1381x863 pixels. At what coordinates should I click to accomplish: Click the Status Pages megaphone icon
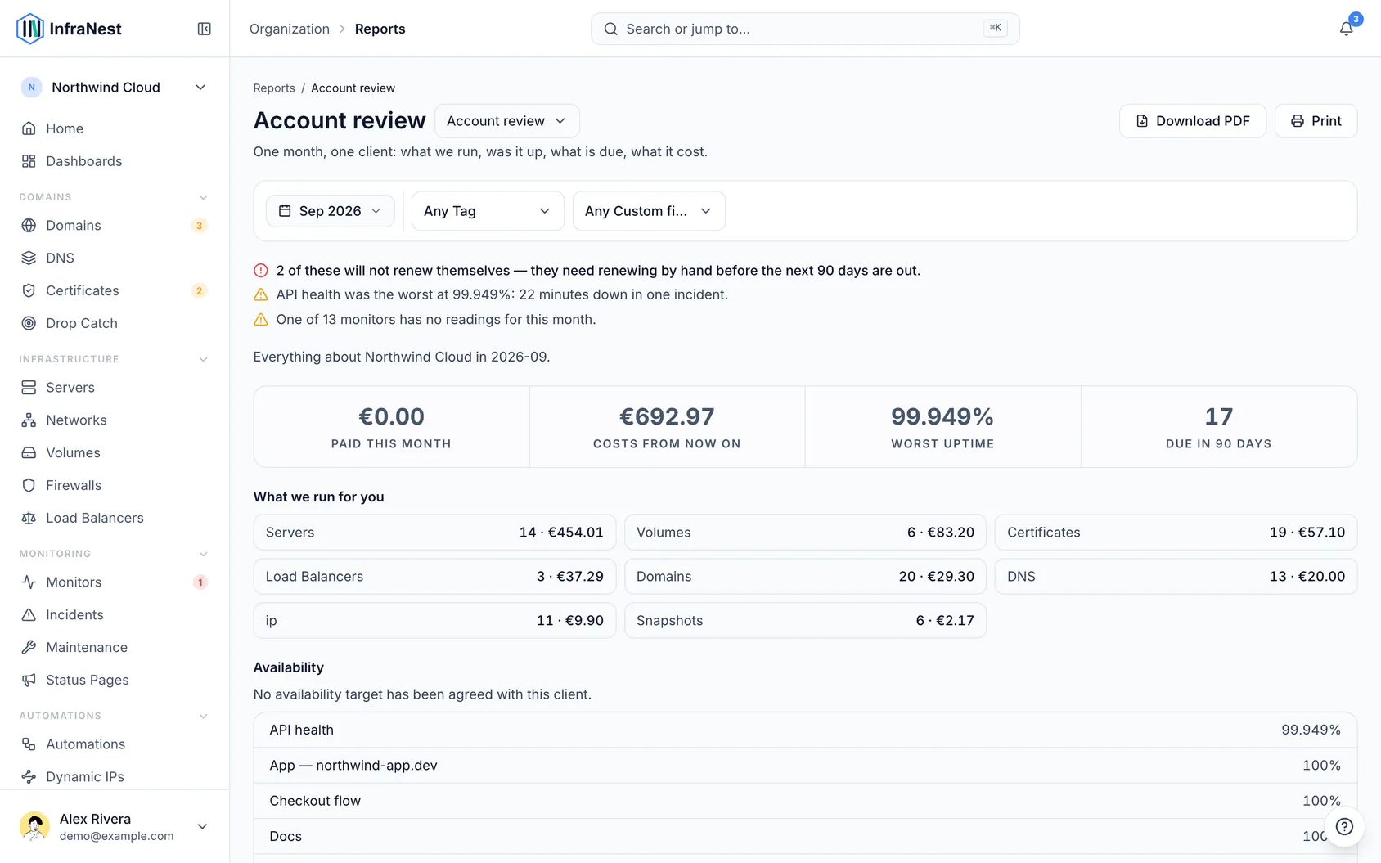coord(29,680)
